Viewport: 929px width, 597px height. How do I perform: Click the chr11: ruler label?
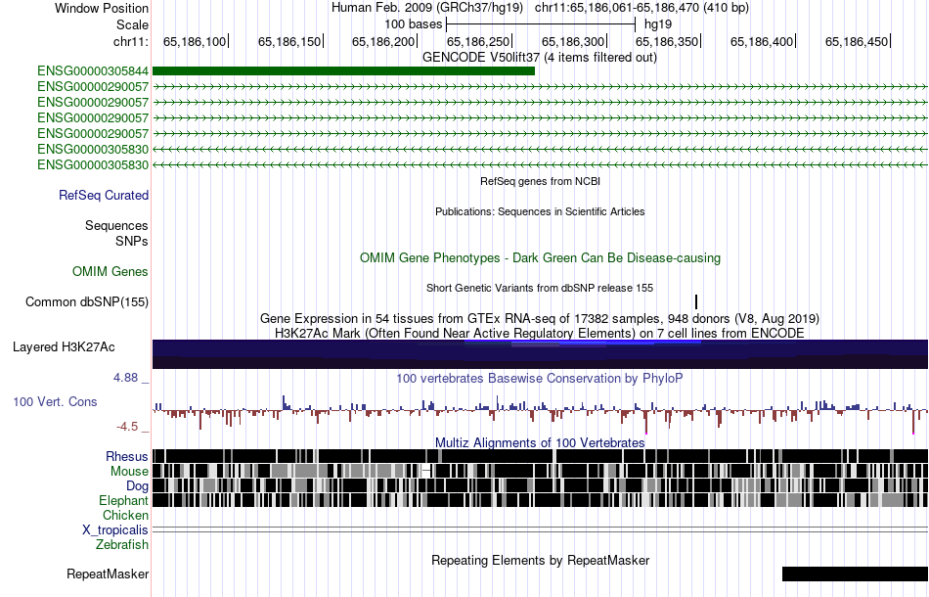coord(130,41)
